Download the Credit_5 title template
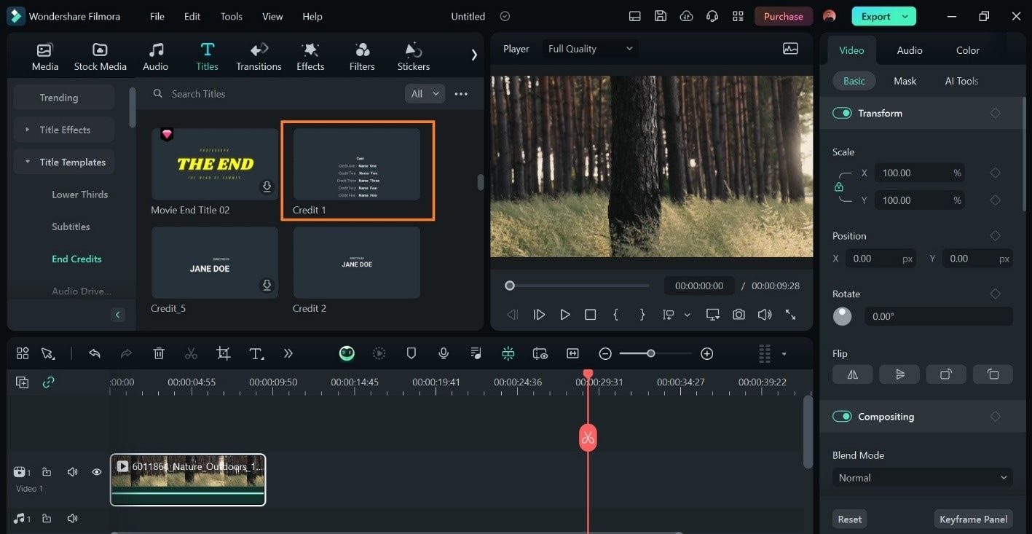 click(x=267, y=286)
